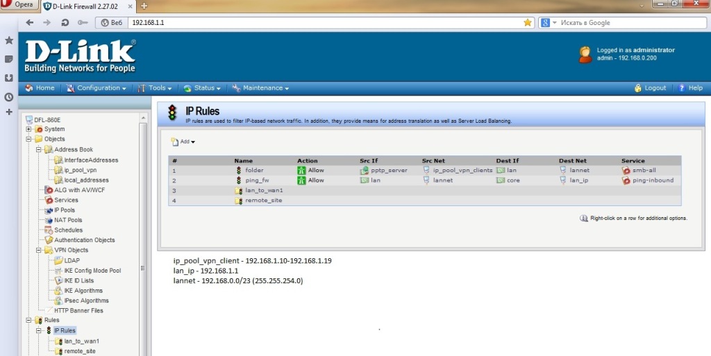Click the address bar showing 192.168.1.1

point(319,22)
